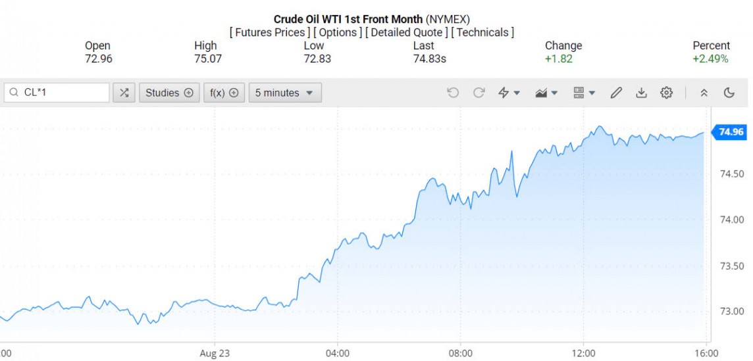Open the Detailed Quote link
The image size is (753, 361).
pyautogui.click(x=407, y=32)
